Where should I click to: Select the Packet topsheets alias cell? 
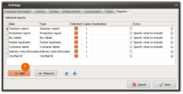(24, 42)
